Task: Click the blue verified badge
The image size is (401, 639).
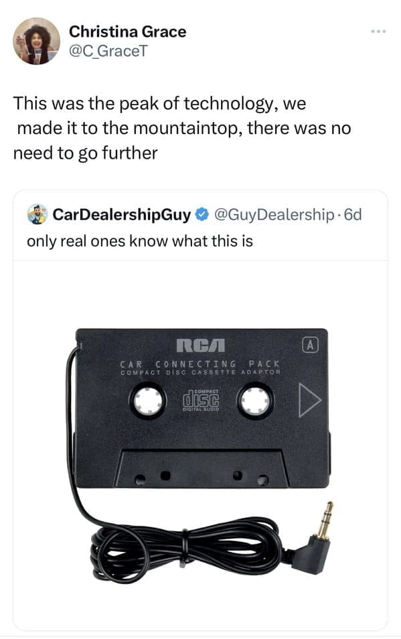Action: tap(202, 214)
